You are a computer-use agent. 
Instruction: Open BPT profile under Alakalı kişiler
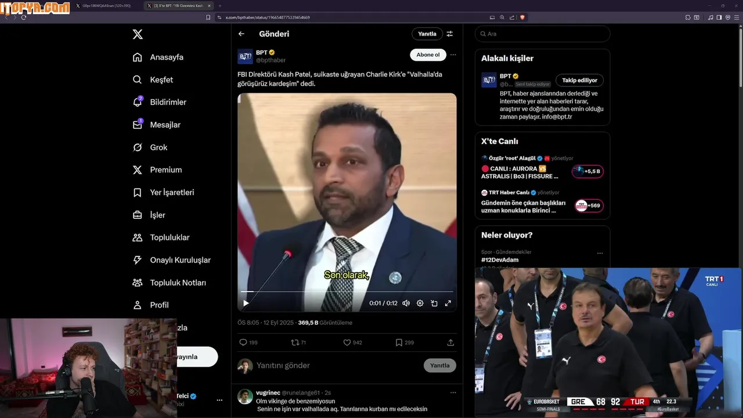(x=506, y=76)
